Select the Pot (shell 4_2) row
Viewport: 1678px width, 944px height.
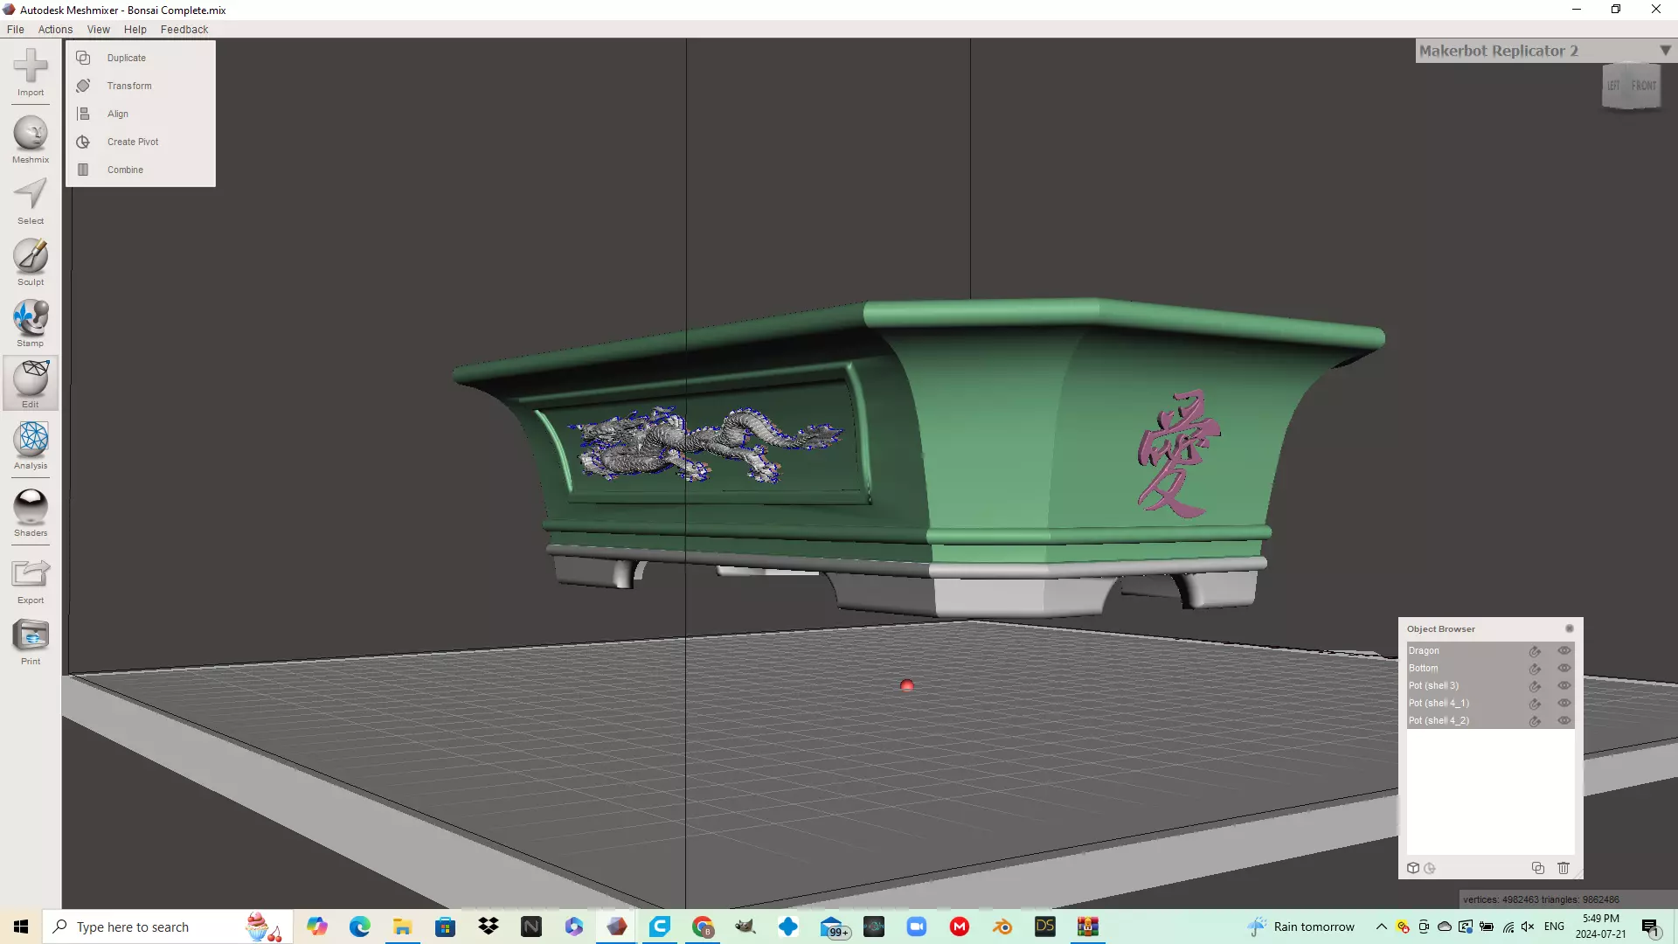(x=1490, y=720)
